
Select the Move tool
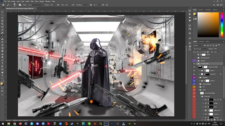point(2,11)
